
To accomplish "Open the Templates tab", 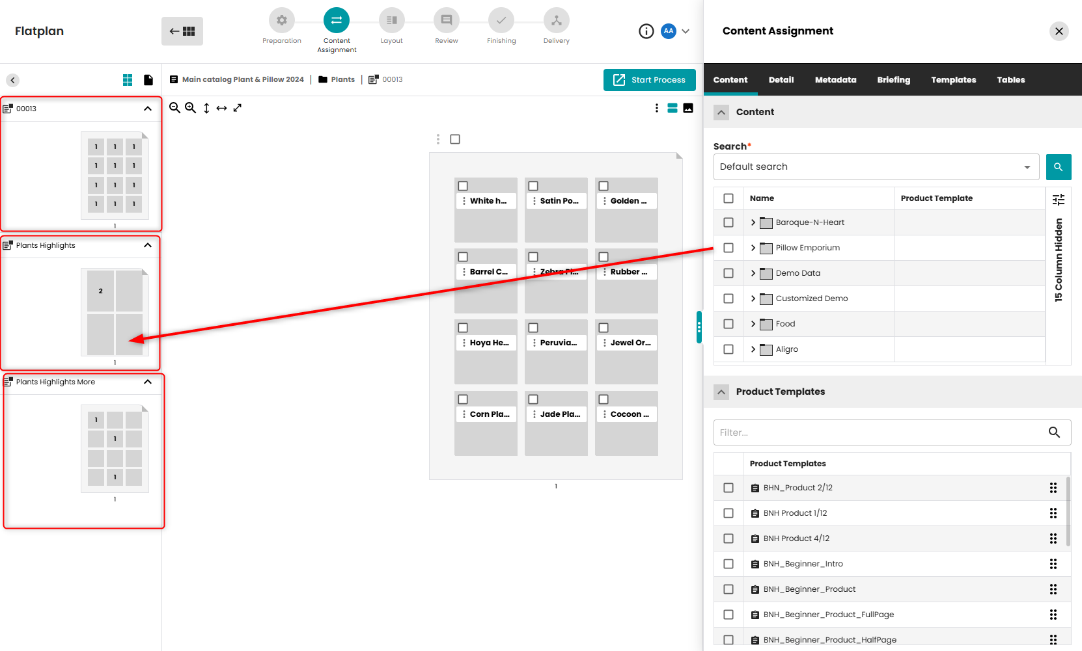I will pyautogui.click(x=953, y=79).
